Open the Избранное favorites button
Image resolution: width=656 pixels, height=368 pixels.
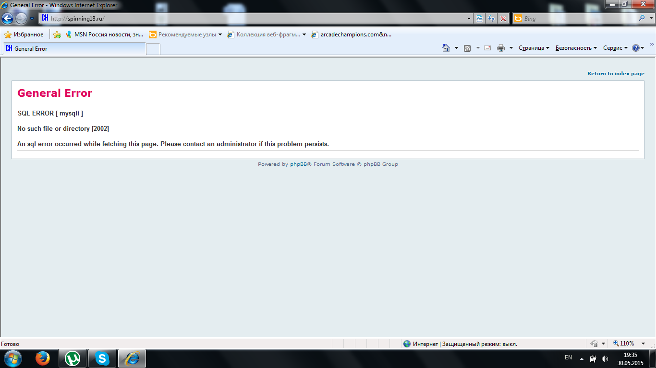pos(24,34)
